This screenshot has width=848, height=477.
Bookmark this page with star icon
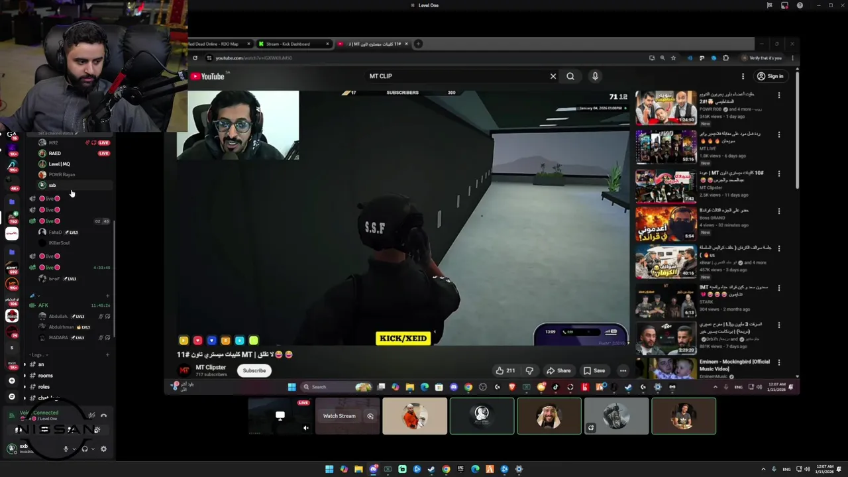pos(673,58)
